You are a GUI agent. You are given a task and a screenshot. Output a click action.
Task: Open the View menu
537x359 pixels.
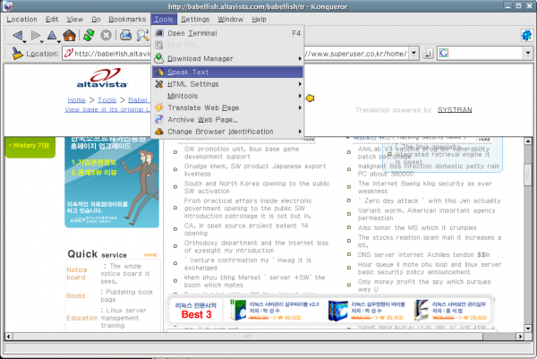point(74,19)
